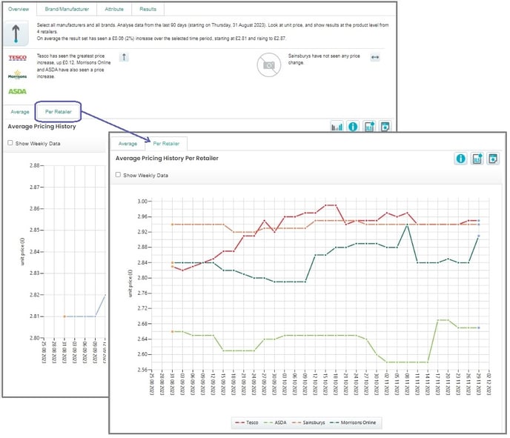
Task: Toggle the Sainsburys series in the legend
Action: (x=308, y=422)
